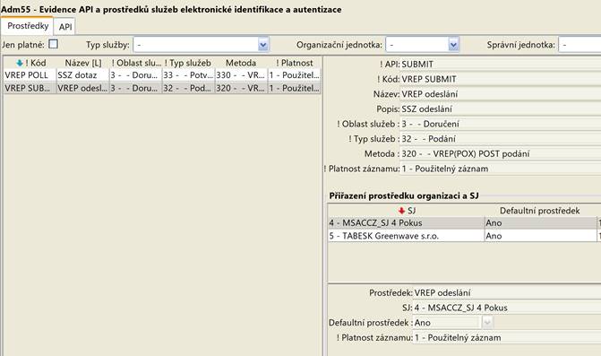
Task: Open the API tab
Action: (x=65, y=27)
